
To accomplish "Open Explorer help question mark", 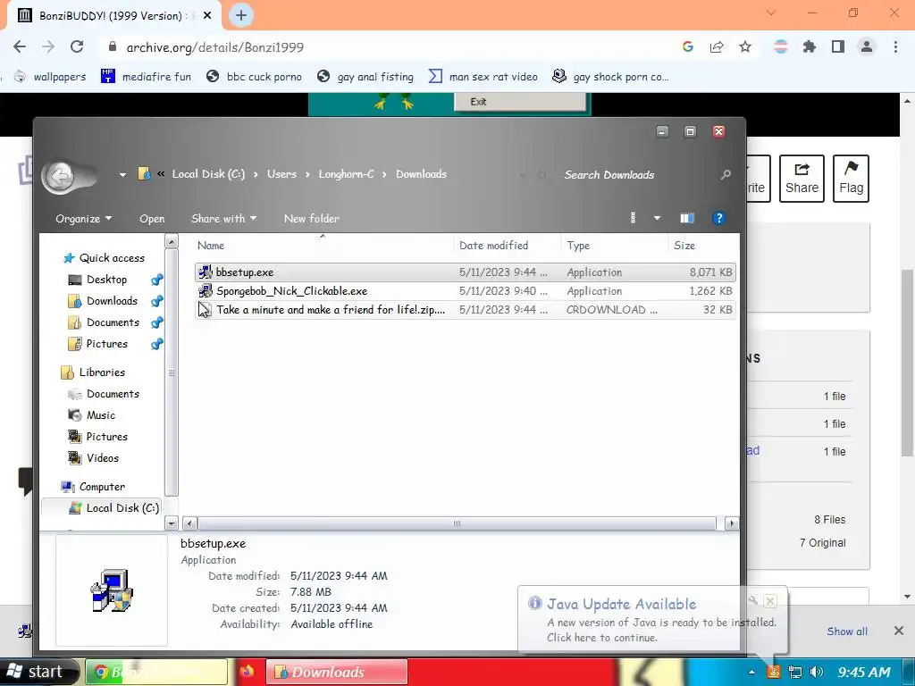I will (x=719, y=218).
